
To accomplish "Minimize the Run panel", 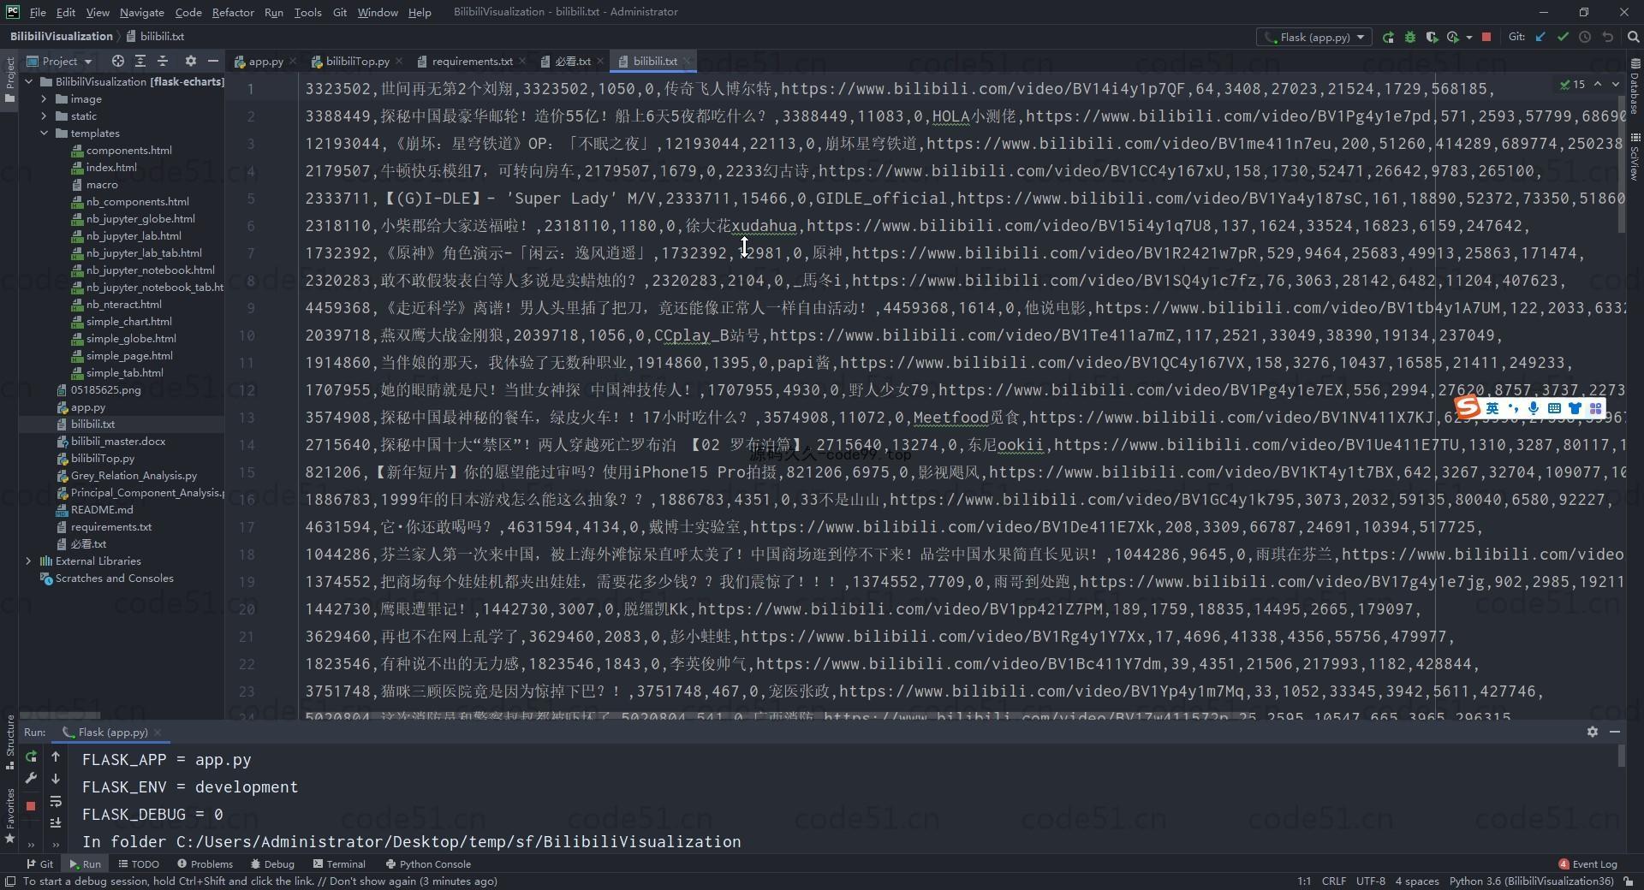I will coord(1614,732).
